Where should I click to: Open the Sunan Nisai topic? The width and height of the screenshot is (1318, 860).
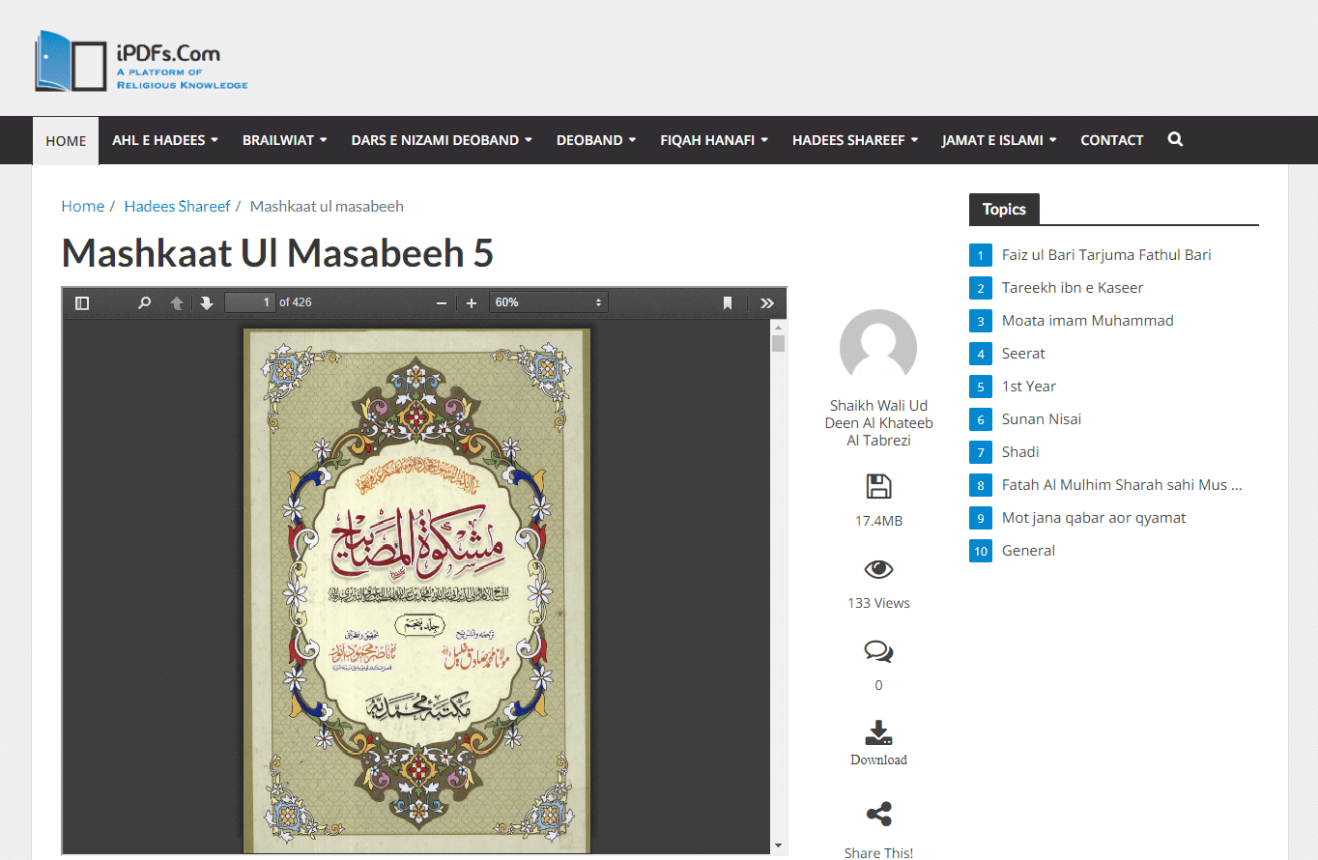1042,419
